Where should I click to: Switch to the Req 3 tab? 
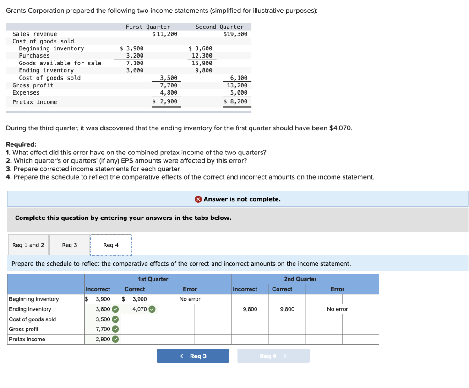[69, 245]
